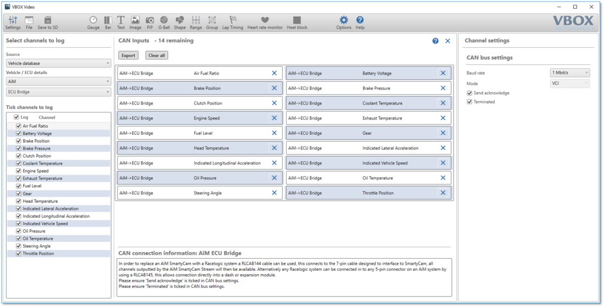
Task: Add a Bar element
Action: tap(108, 22)
